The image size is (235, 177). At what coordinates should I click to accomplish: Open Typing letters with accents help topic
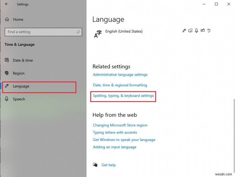115,132
